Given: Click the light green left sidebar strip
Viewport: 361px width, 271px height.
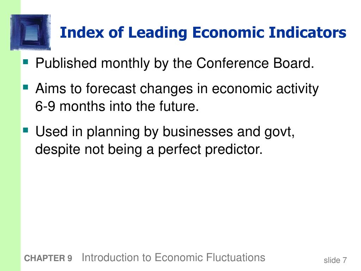Looking at the screenshot, I should 10,161.
